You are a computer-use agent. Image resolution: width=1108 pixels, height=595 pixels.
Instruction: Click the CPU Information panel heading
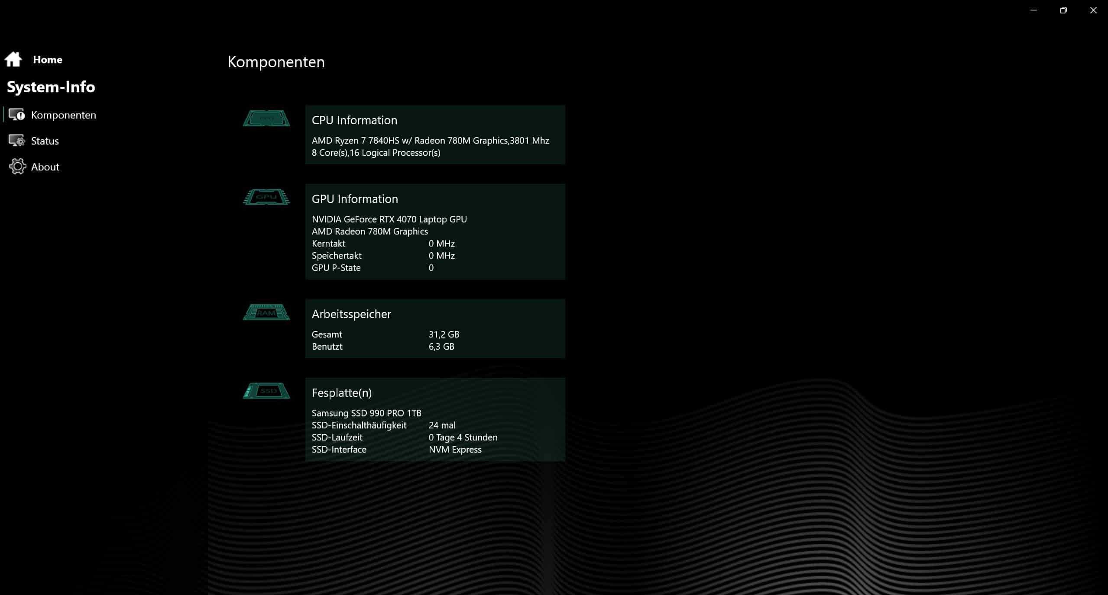[x=354, y=120]
